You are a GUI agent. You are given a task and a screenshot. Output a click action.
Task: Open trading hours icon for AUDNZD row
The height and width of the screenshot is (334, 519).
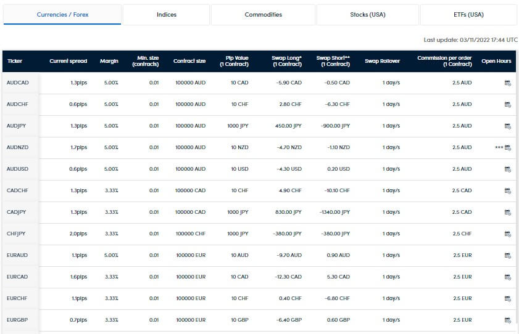point(507,148)
